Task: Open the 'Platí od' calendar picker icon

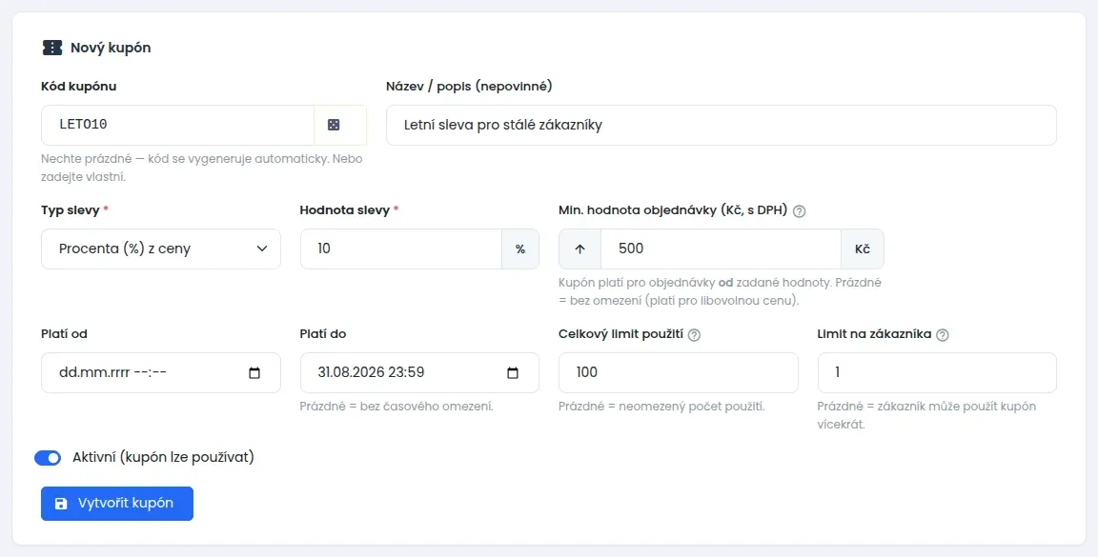Action: (254, 373)
